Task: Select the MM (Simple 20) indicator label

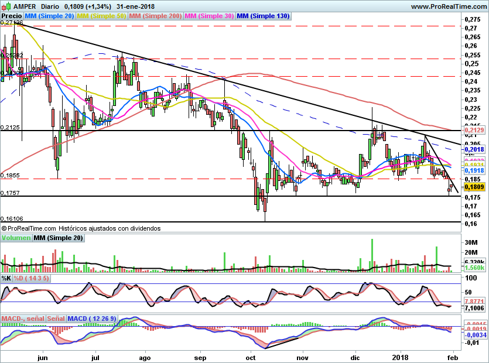Action: click(x=49, y=16)
